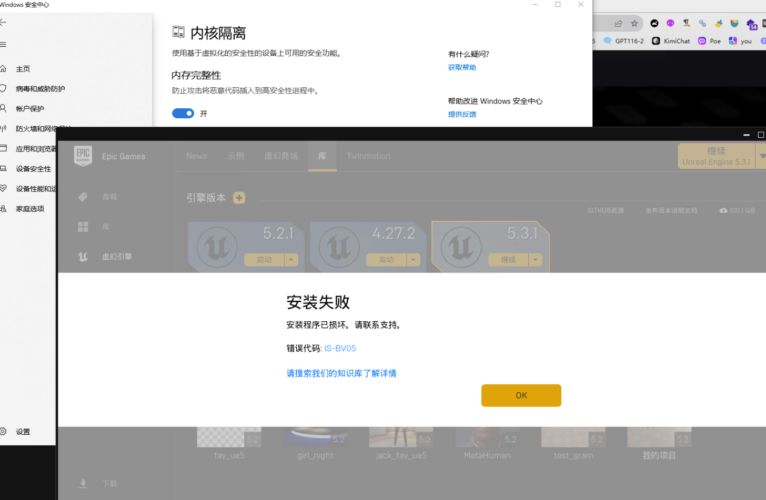Switch to the 示例 tab
Screen dimensions: 766x500
click(x=236, y=156)
